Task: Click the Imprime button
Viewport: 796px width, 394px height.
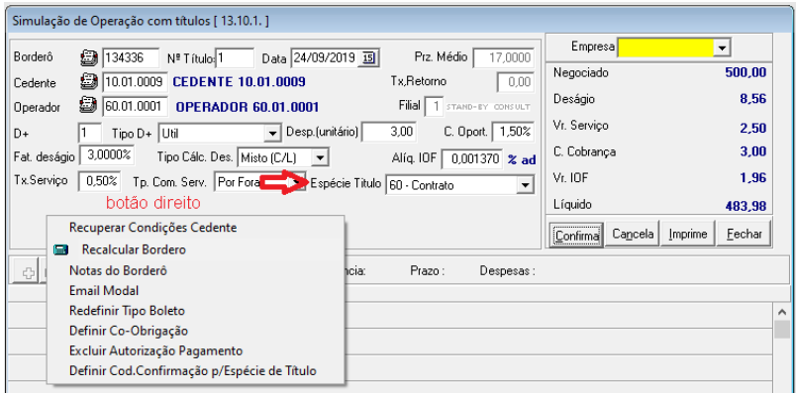Action: (687, 234)
